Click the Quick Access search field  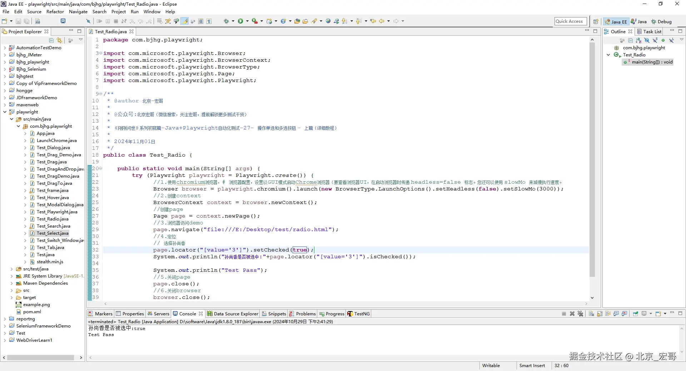[571, 21]
